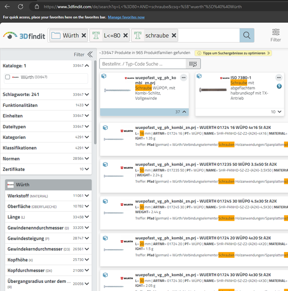Reload the page with refresh icon
Screen dimensions: 288x291
pyautogui.click(x=20, y=7)
